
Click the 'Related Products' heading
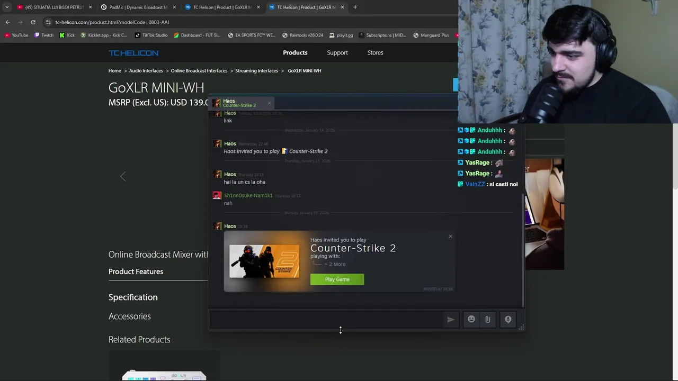click(x=139, y=340)
